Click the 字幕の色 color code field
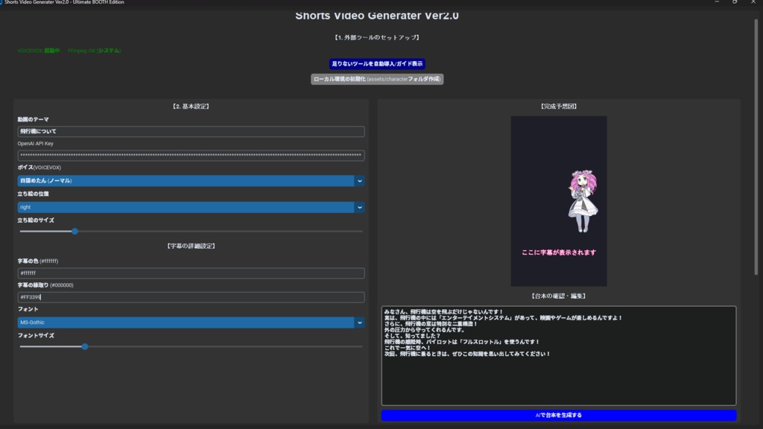This screenshot has height=429, width=763. click(x=189, y=273)
